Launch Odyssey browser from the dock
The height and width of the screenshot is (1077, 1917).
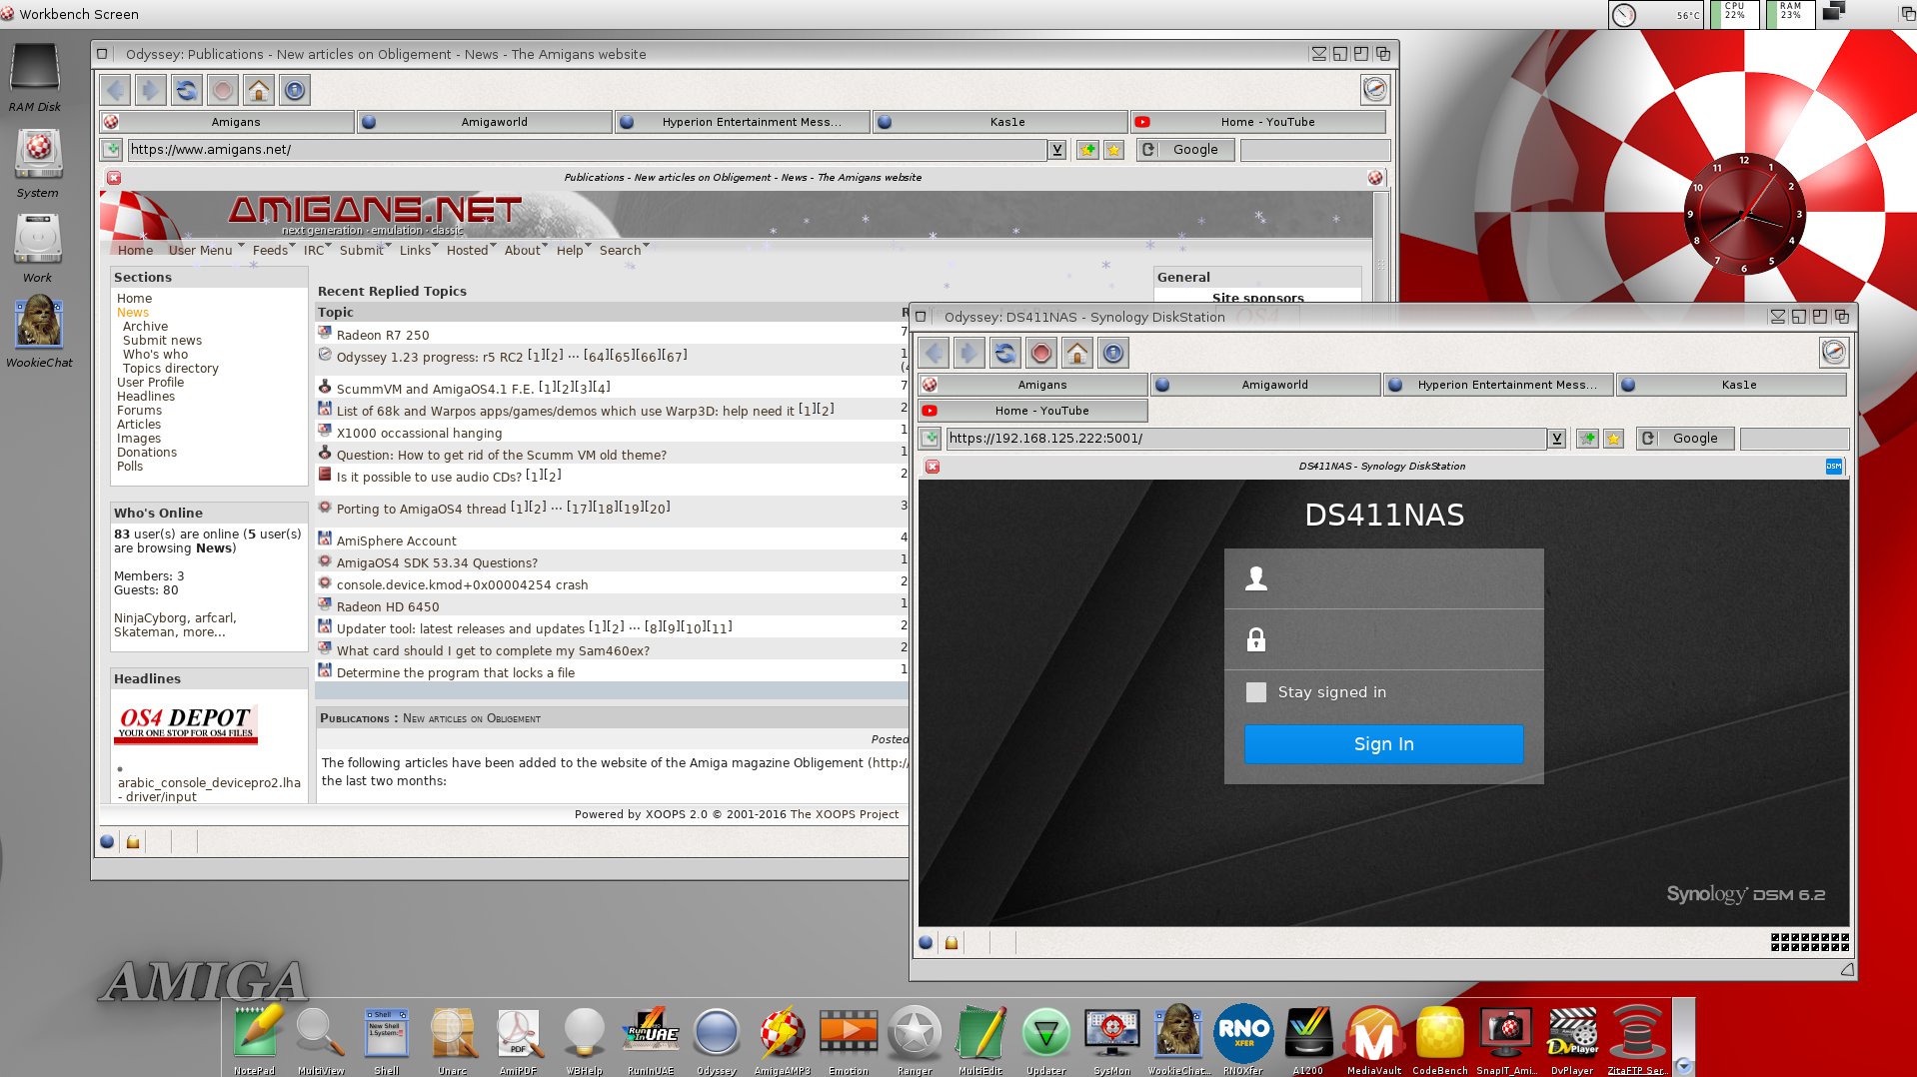(717, 1034)
